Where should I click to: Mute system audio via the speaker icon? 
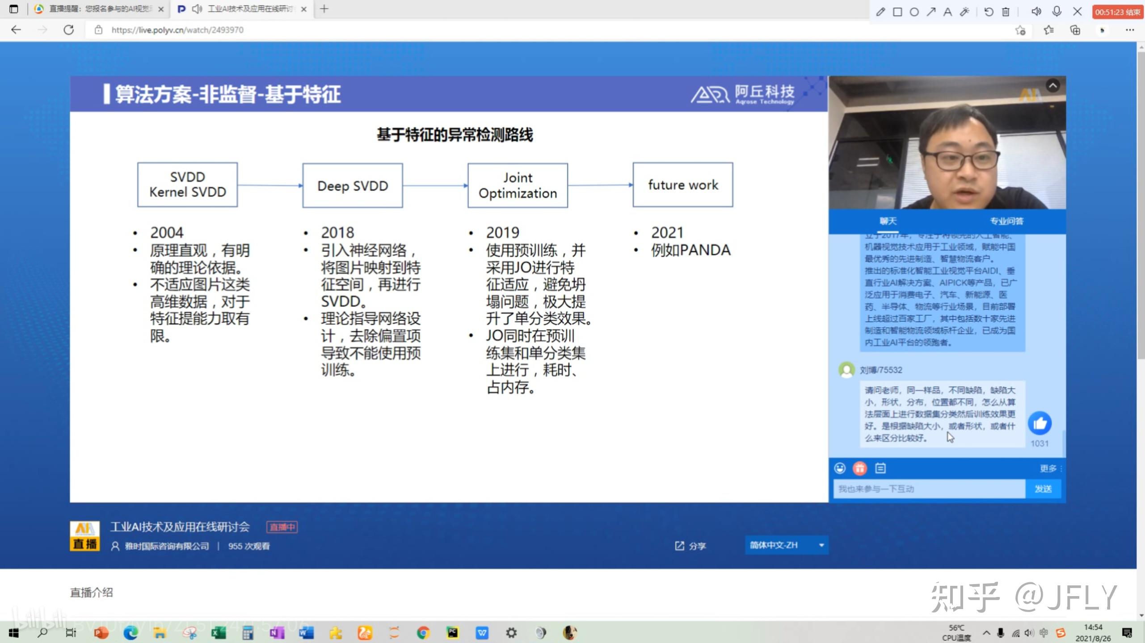(1037, 12)
